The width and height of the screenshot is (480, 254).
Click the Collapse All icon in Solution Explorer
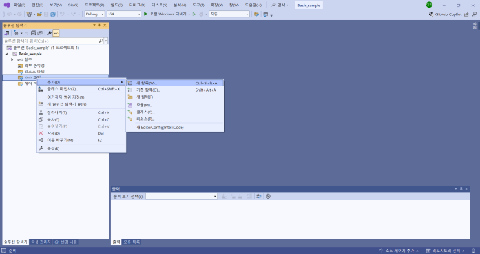pos(34,33)
